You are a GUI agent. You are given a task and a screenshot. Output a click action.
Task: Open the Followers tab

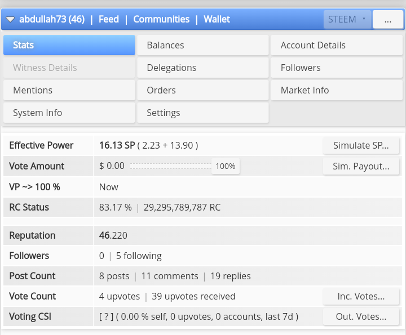337,68
